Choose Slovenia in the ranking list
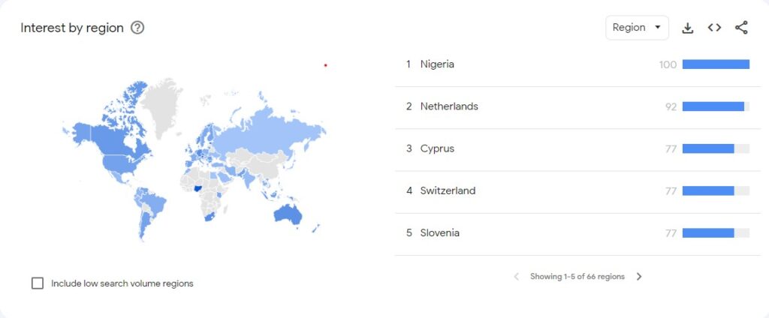769x318 pixels. coord(440,232)
